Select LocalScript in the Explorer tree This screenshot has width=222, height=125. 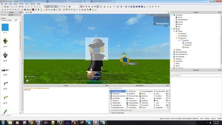pos(188,43)
